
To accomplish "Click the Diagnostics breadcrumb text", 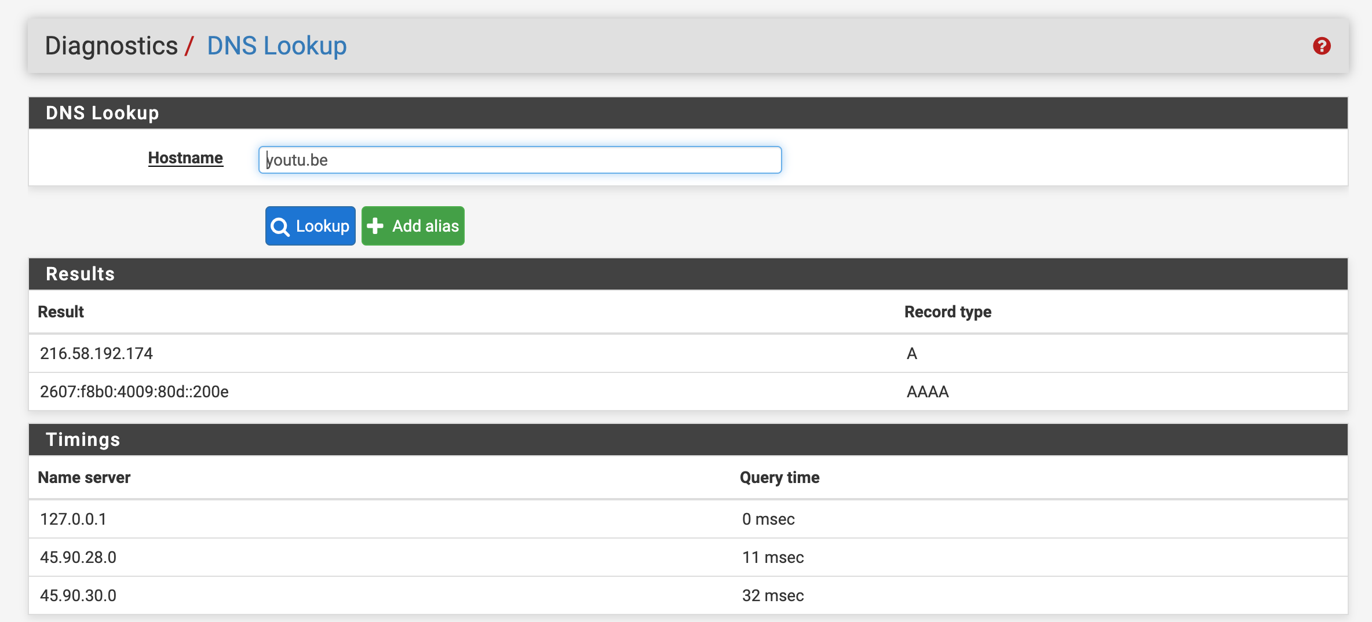I will pos(111,46).
